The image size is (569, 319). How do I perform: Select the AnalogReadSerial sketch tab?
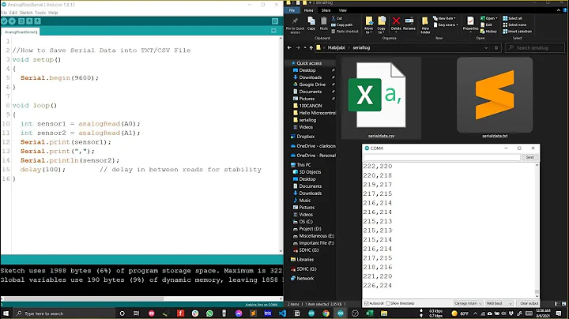21,32
